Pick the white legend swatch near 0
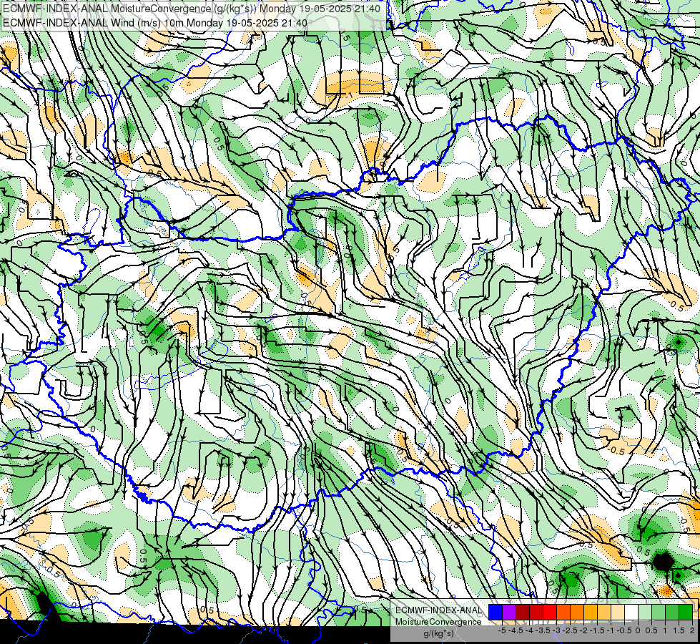This screenshot has width=700, height=644. tap(631, 612)
